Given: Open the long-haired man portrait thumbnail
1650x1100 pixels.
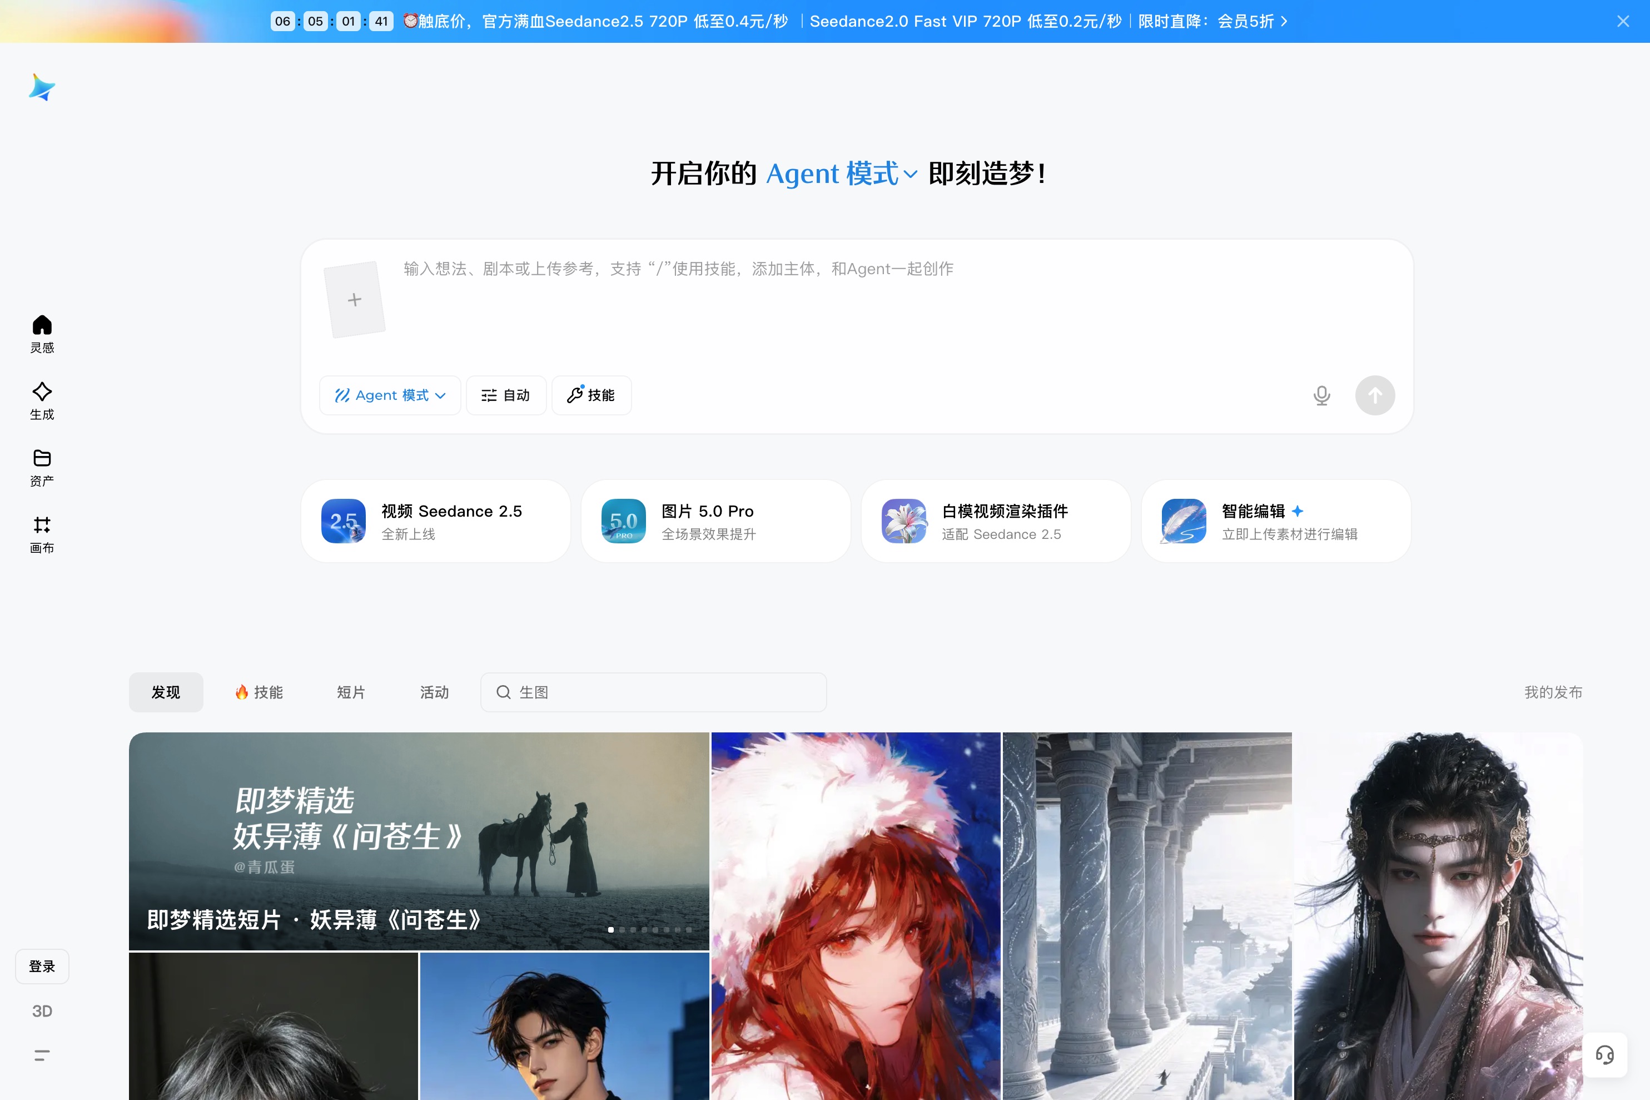Looking at the screenshot, I should 1438,916.
